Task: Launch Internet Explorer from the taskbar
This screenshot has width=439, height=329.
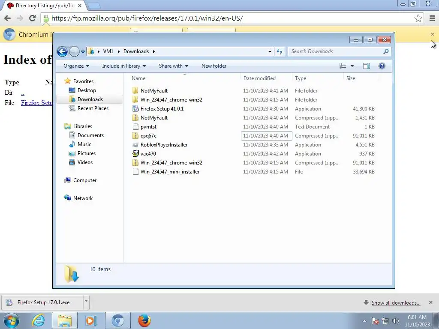Action: click(x=38, y=320)
